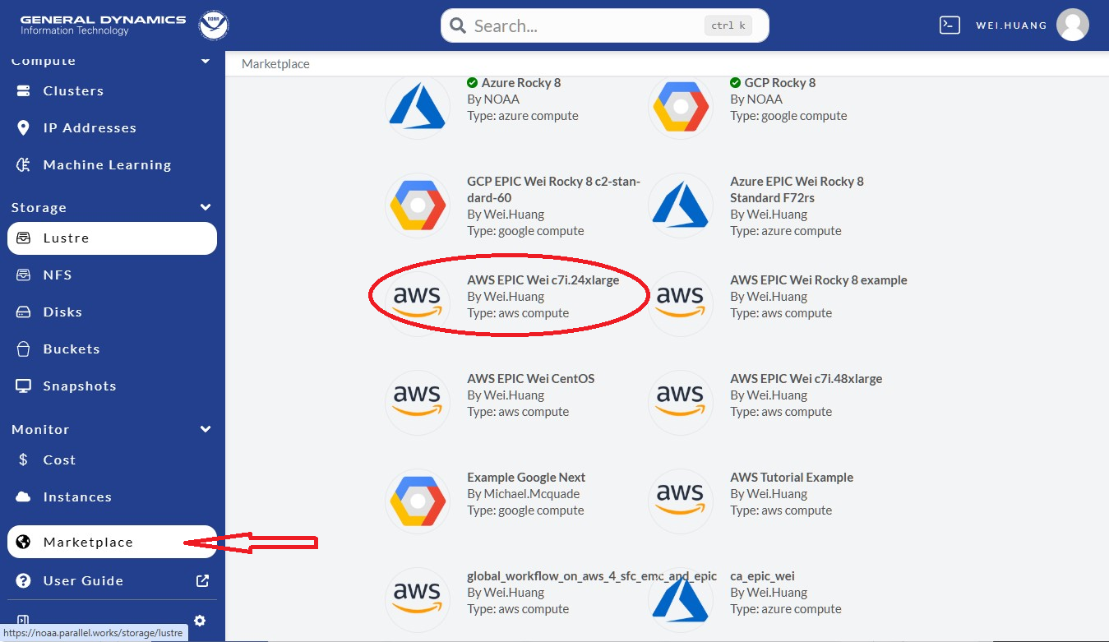Click the NOAA round logo

coord(214,25)
